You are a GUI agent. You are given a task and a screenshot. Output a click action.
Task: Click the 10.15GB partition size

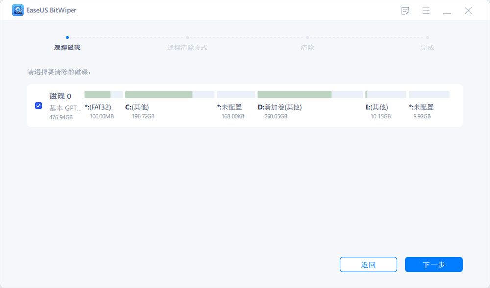381,116
